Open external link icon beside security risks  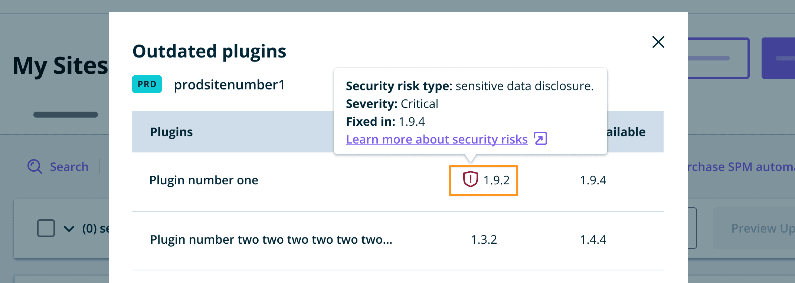(x=540, y=139)
